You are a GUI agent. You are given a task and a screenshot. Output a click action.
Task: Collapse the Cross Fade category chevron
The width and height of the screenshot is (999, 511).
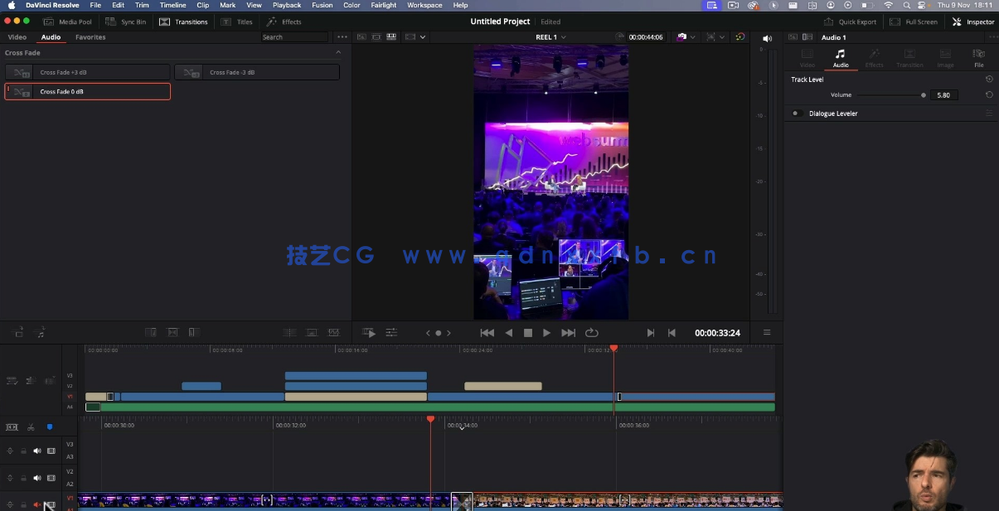(x=338, y=51)
